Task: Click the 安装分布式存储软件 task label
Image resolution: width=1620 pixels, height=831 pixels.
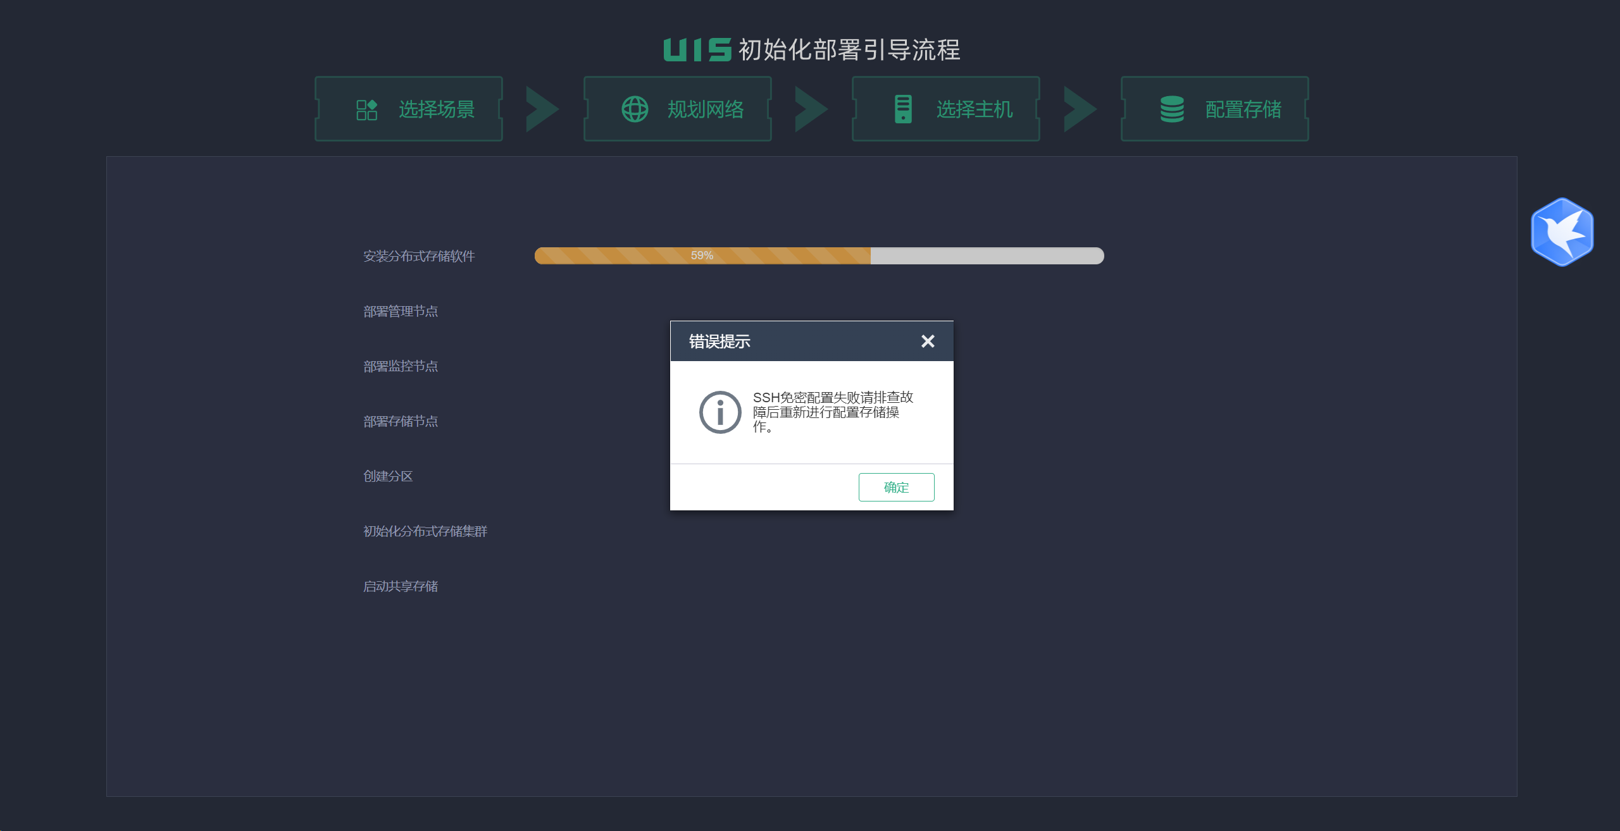Action: click(419, 256)
